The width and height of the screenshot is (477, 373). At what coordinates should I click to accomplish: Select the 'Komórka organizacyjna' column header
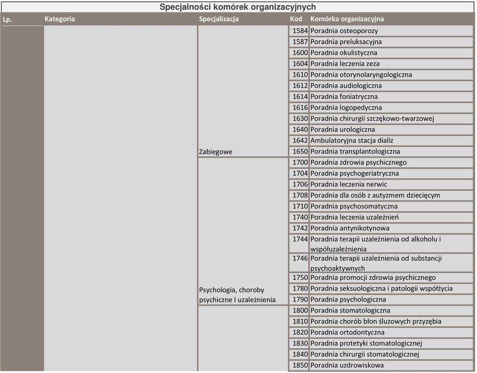[x=347, y=19]
